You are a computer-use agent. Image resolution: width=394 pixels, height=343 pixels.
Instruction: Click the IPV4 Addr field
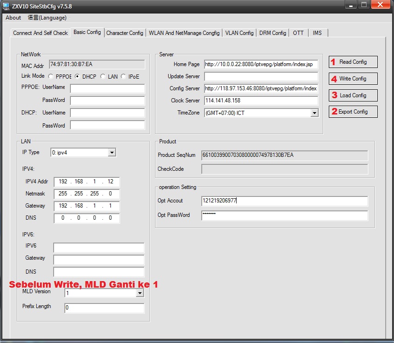tap(87, 182)
